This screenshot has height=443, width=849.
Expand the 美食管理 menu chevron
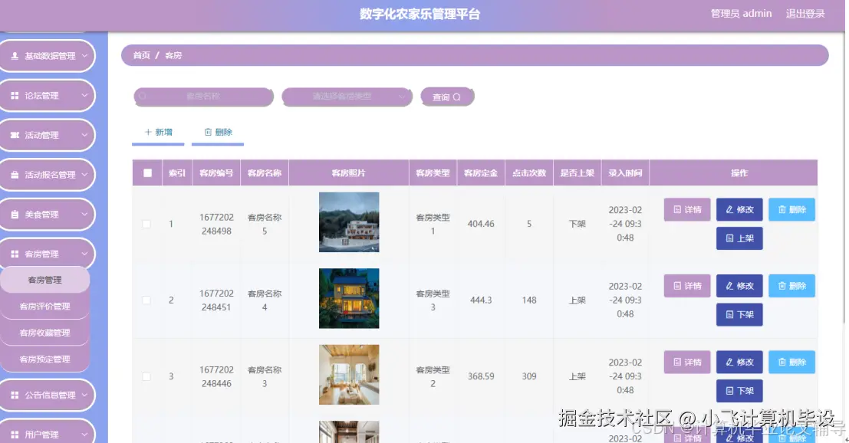click(x=84, y=214)
